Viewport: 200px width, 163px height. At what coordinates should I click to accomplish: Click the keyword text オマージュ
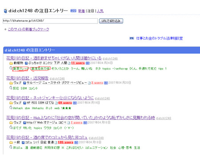[x=51, y=122]
